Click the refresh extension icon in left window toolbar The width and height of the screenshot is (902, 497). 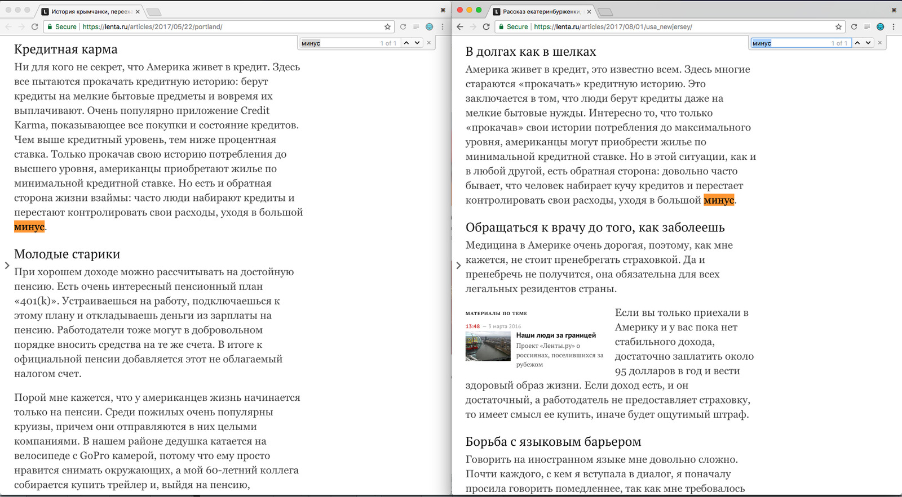pyautogui.click(x=403, y=26)
